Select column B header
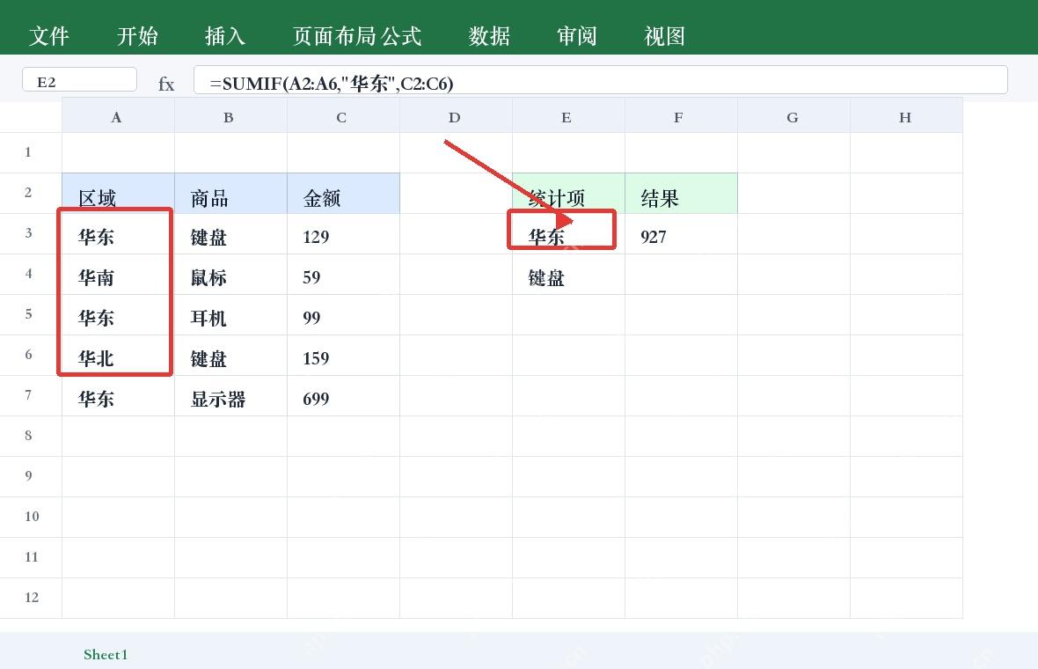The height and width of the screenshot is (669, 1038). [x=231, y=116]
